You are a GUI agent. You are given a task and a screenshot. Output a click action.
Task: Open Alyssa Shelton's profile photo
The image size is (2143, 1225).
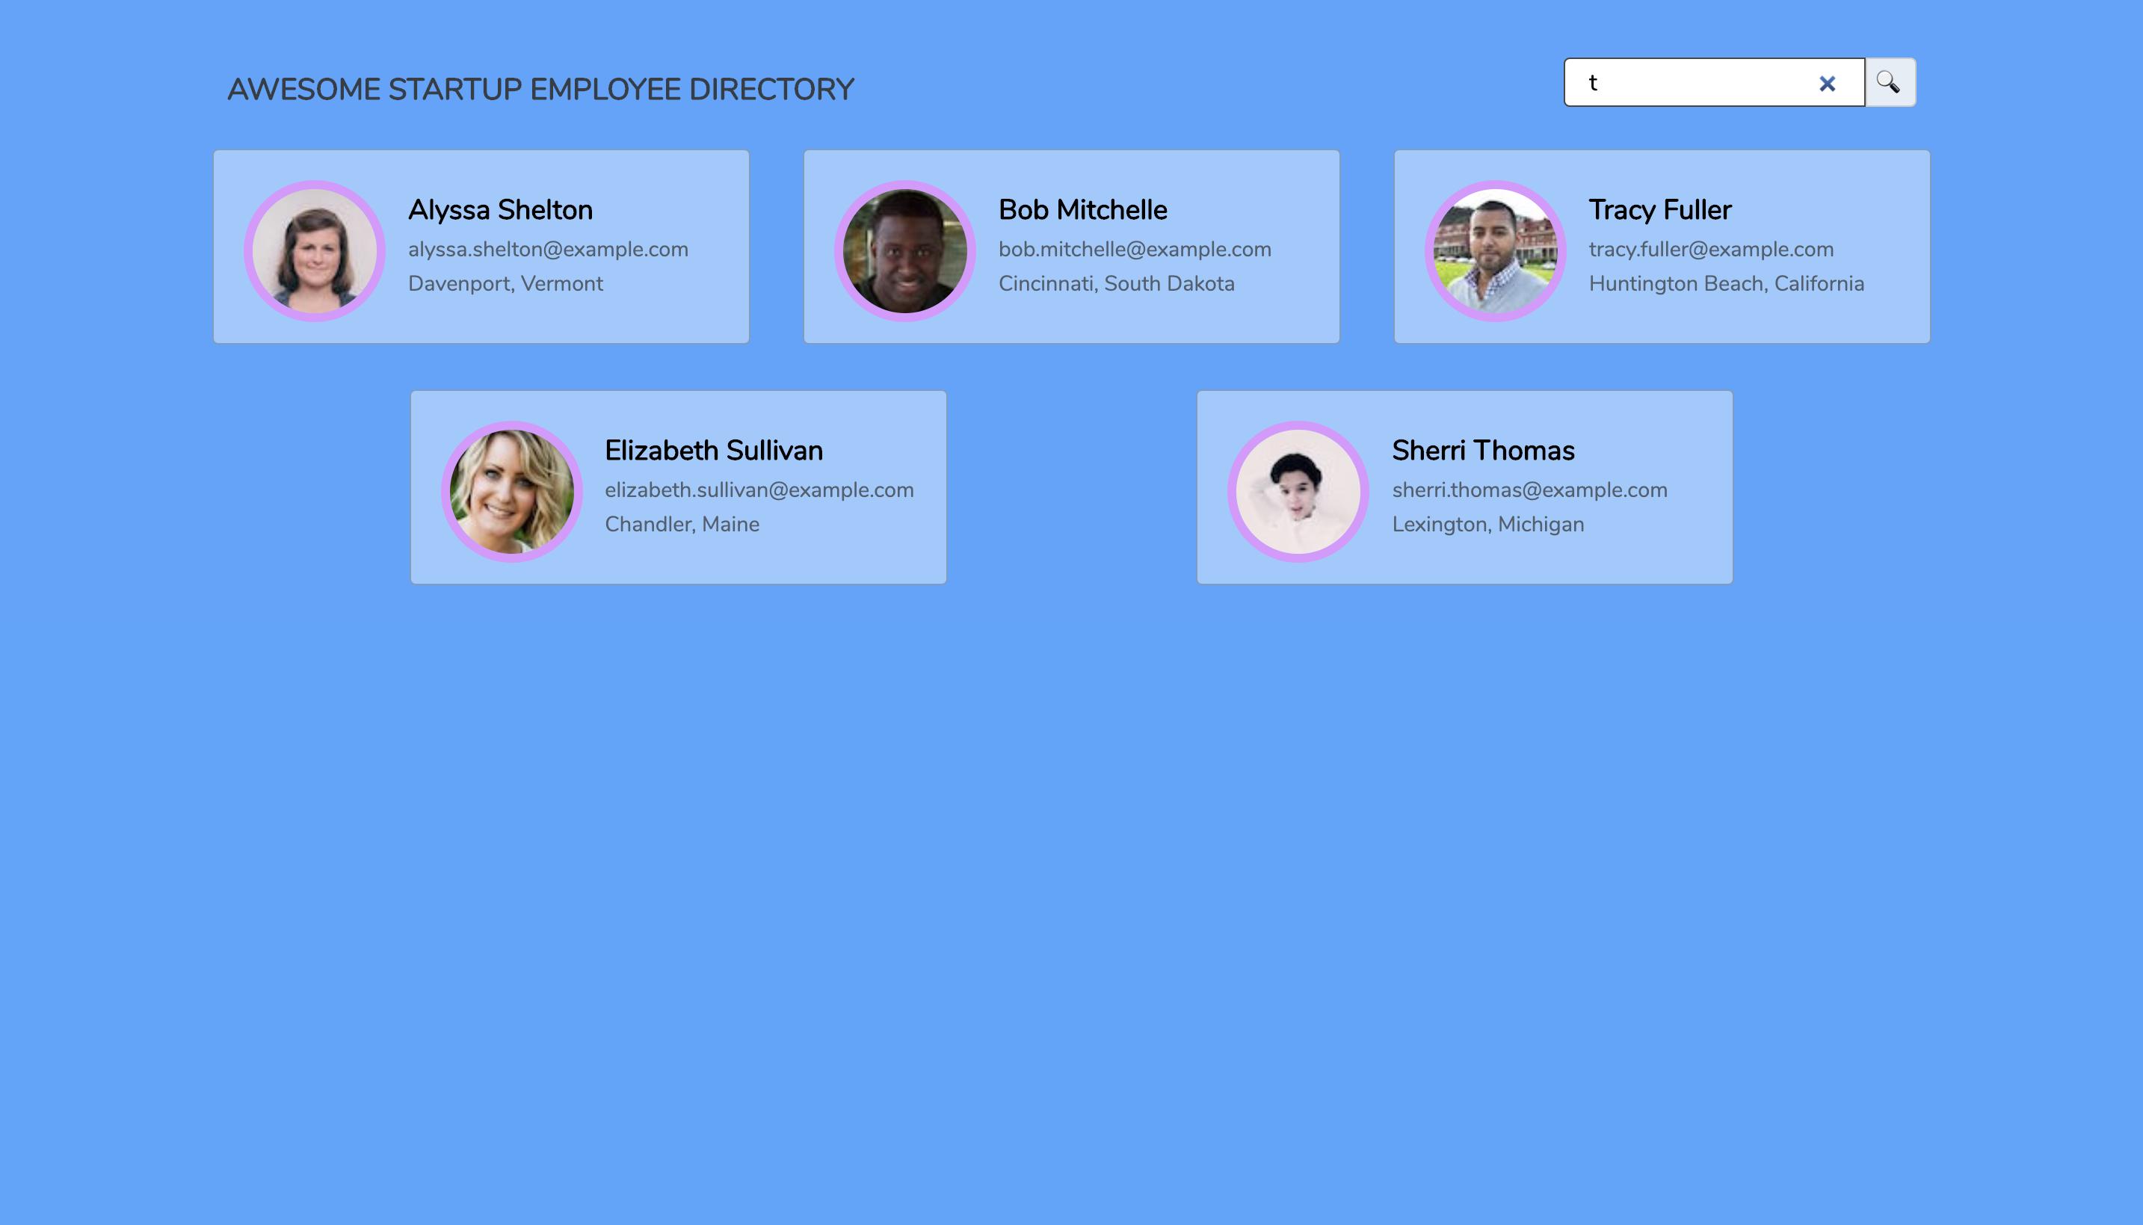[315, 250]
